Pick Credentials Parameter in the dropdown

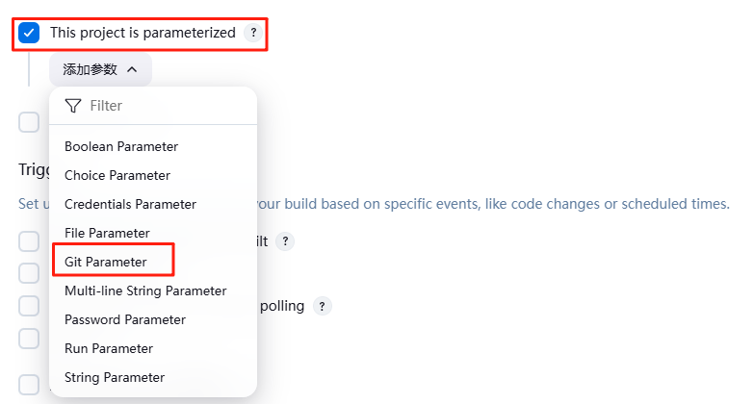(x=130, y=204)
